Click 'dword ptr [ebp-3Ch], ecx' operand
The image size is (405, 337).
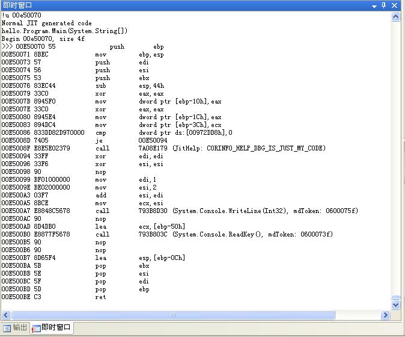[x=180, y=125]
